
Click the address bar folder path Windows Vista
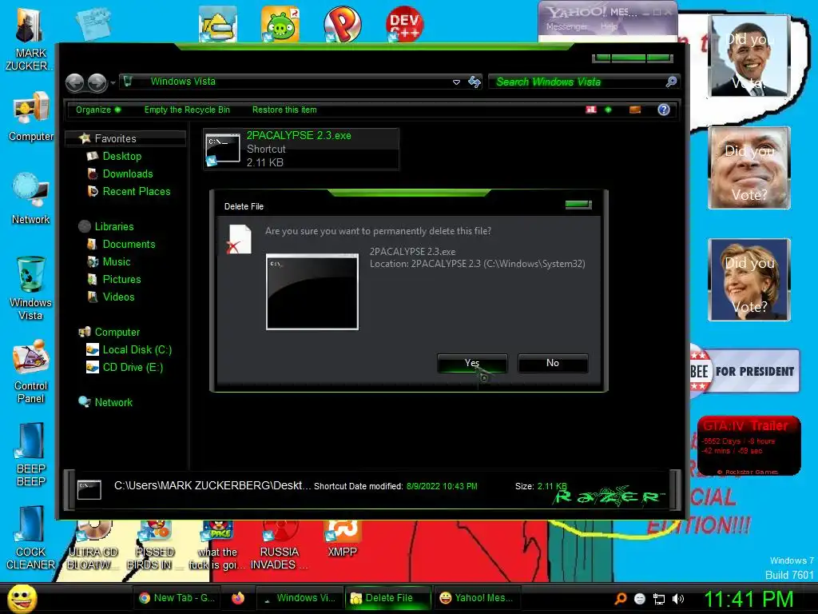(x=183, y=82)
